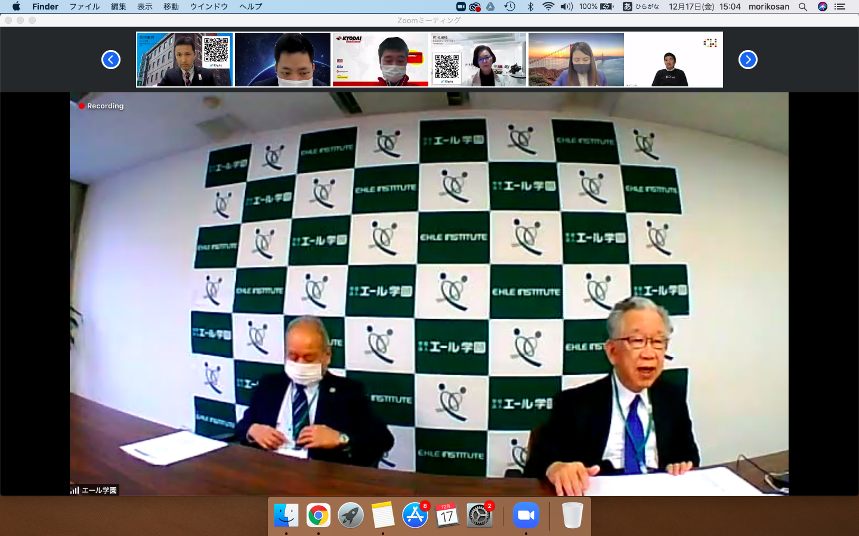Open Notes app in the Dock
859x536 pixels.
point(383,515)
